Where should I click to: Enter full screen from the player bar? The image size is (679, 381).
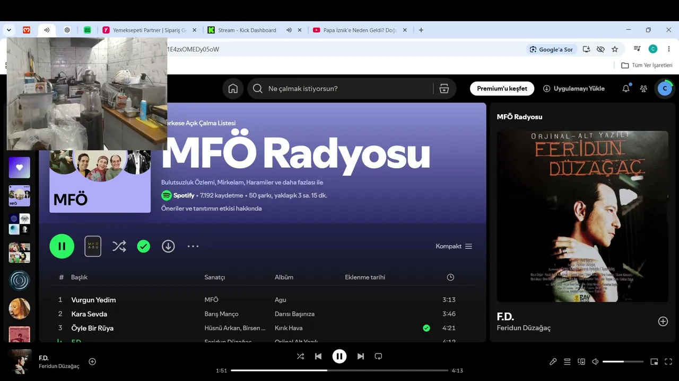tap(668, 361)
